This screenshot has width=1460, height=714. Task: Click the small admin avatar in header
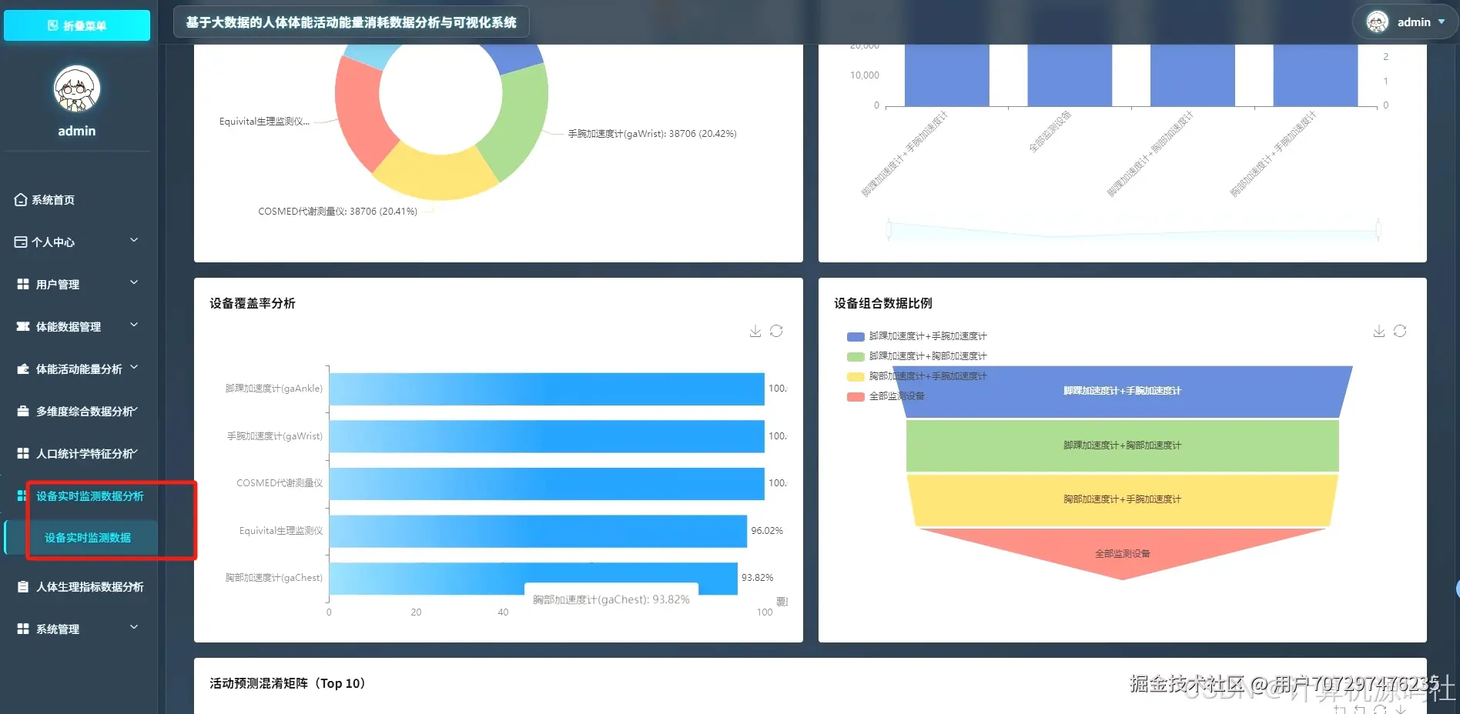pos(1378,22)
